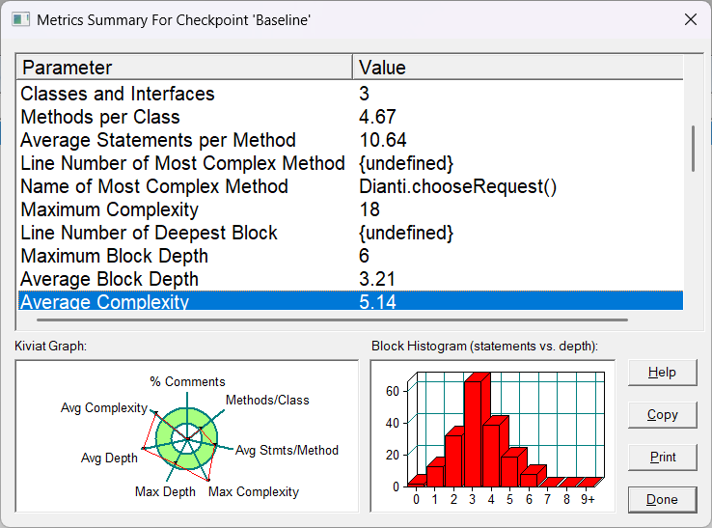Select Average Statements per Method row
This screenshot has height=528, width=712.
point(350,140)
